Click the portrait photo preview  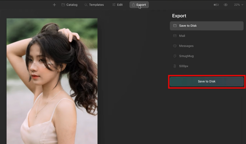(52, 81)
